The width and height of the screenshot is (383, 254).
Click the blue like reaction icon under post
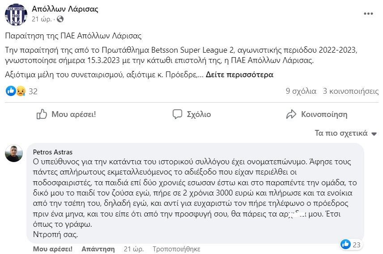(11, 91)
